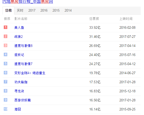144x115 pixels.
Task: Click the 西游伏妖篇 movie link
Action: point(23,100)
